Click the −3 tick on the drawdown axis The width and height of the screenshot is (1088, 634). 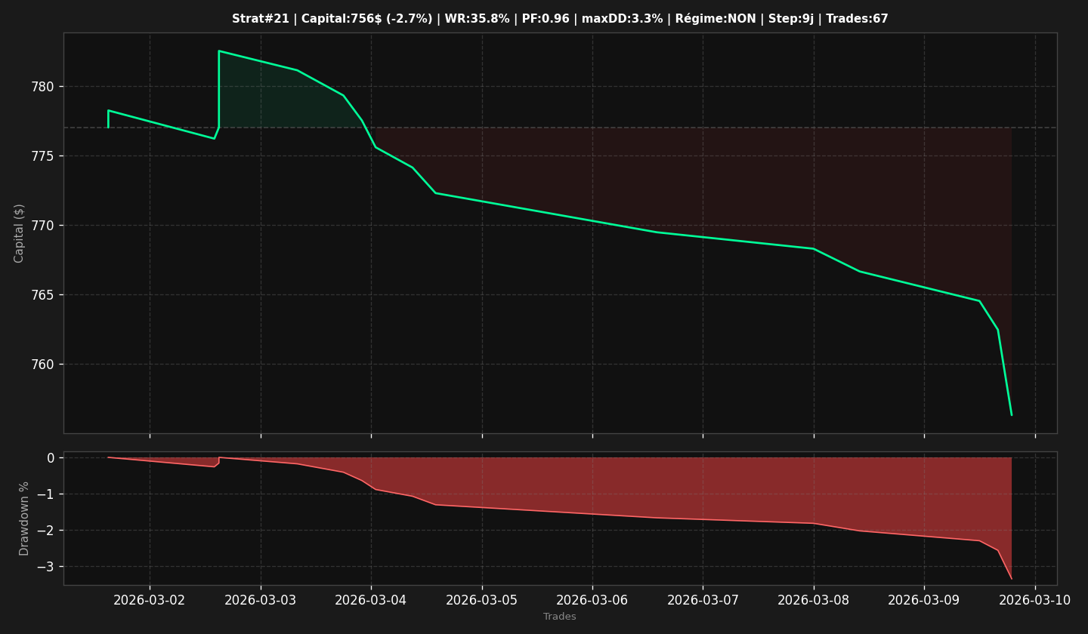point(45,567)
